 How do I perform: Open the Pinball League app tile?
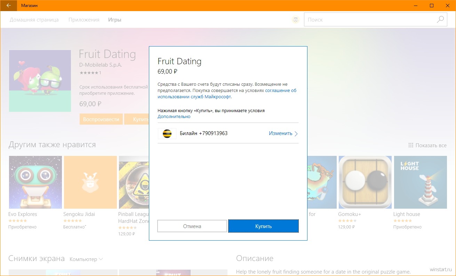point(134,182)
